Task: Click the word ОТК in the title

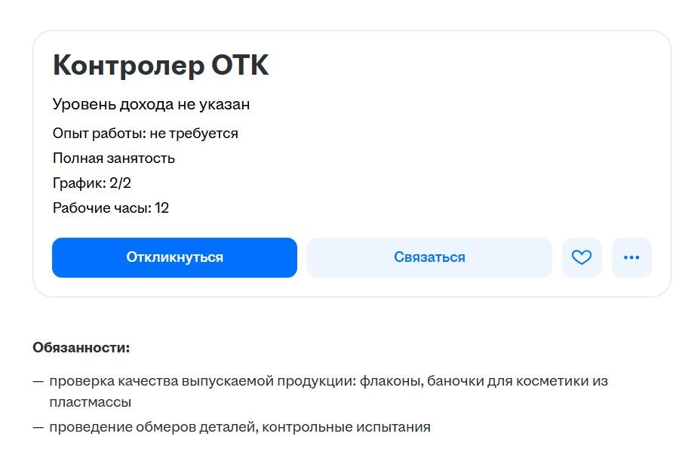Action: point(240,66)
